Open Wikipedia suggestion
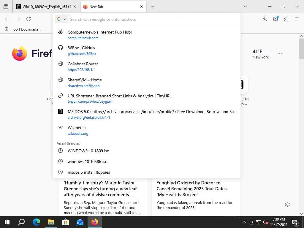Image resolution: width=304 pixels, height=228 pixels. pyautogui.click(x=147, y=131)
